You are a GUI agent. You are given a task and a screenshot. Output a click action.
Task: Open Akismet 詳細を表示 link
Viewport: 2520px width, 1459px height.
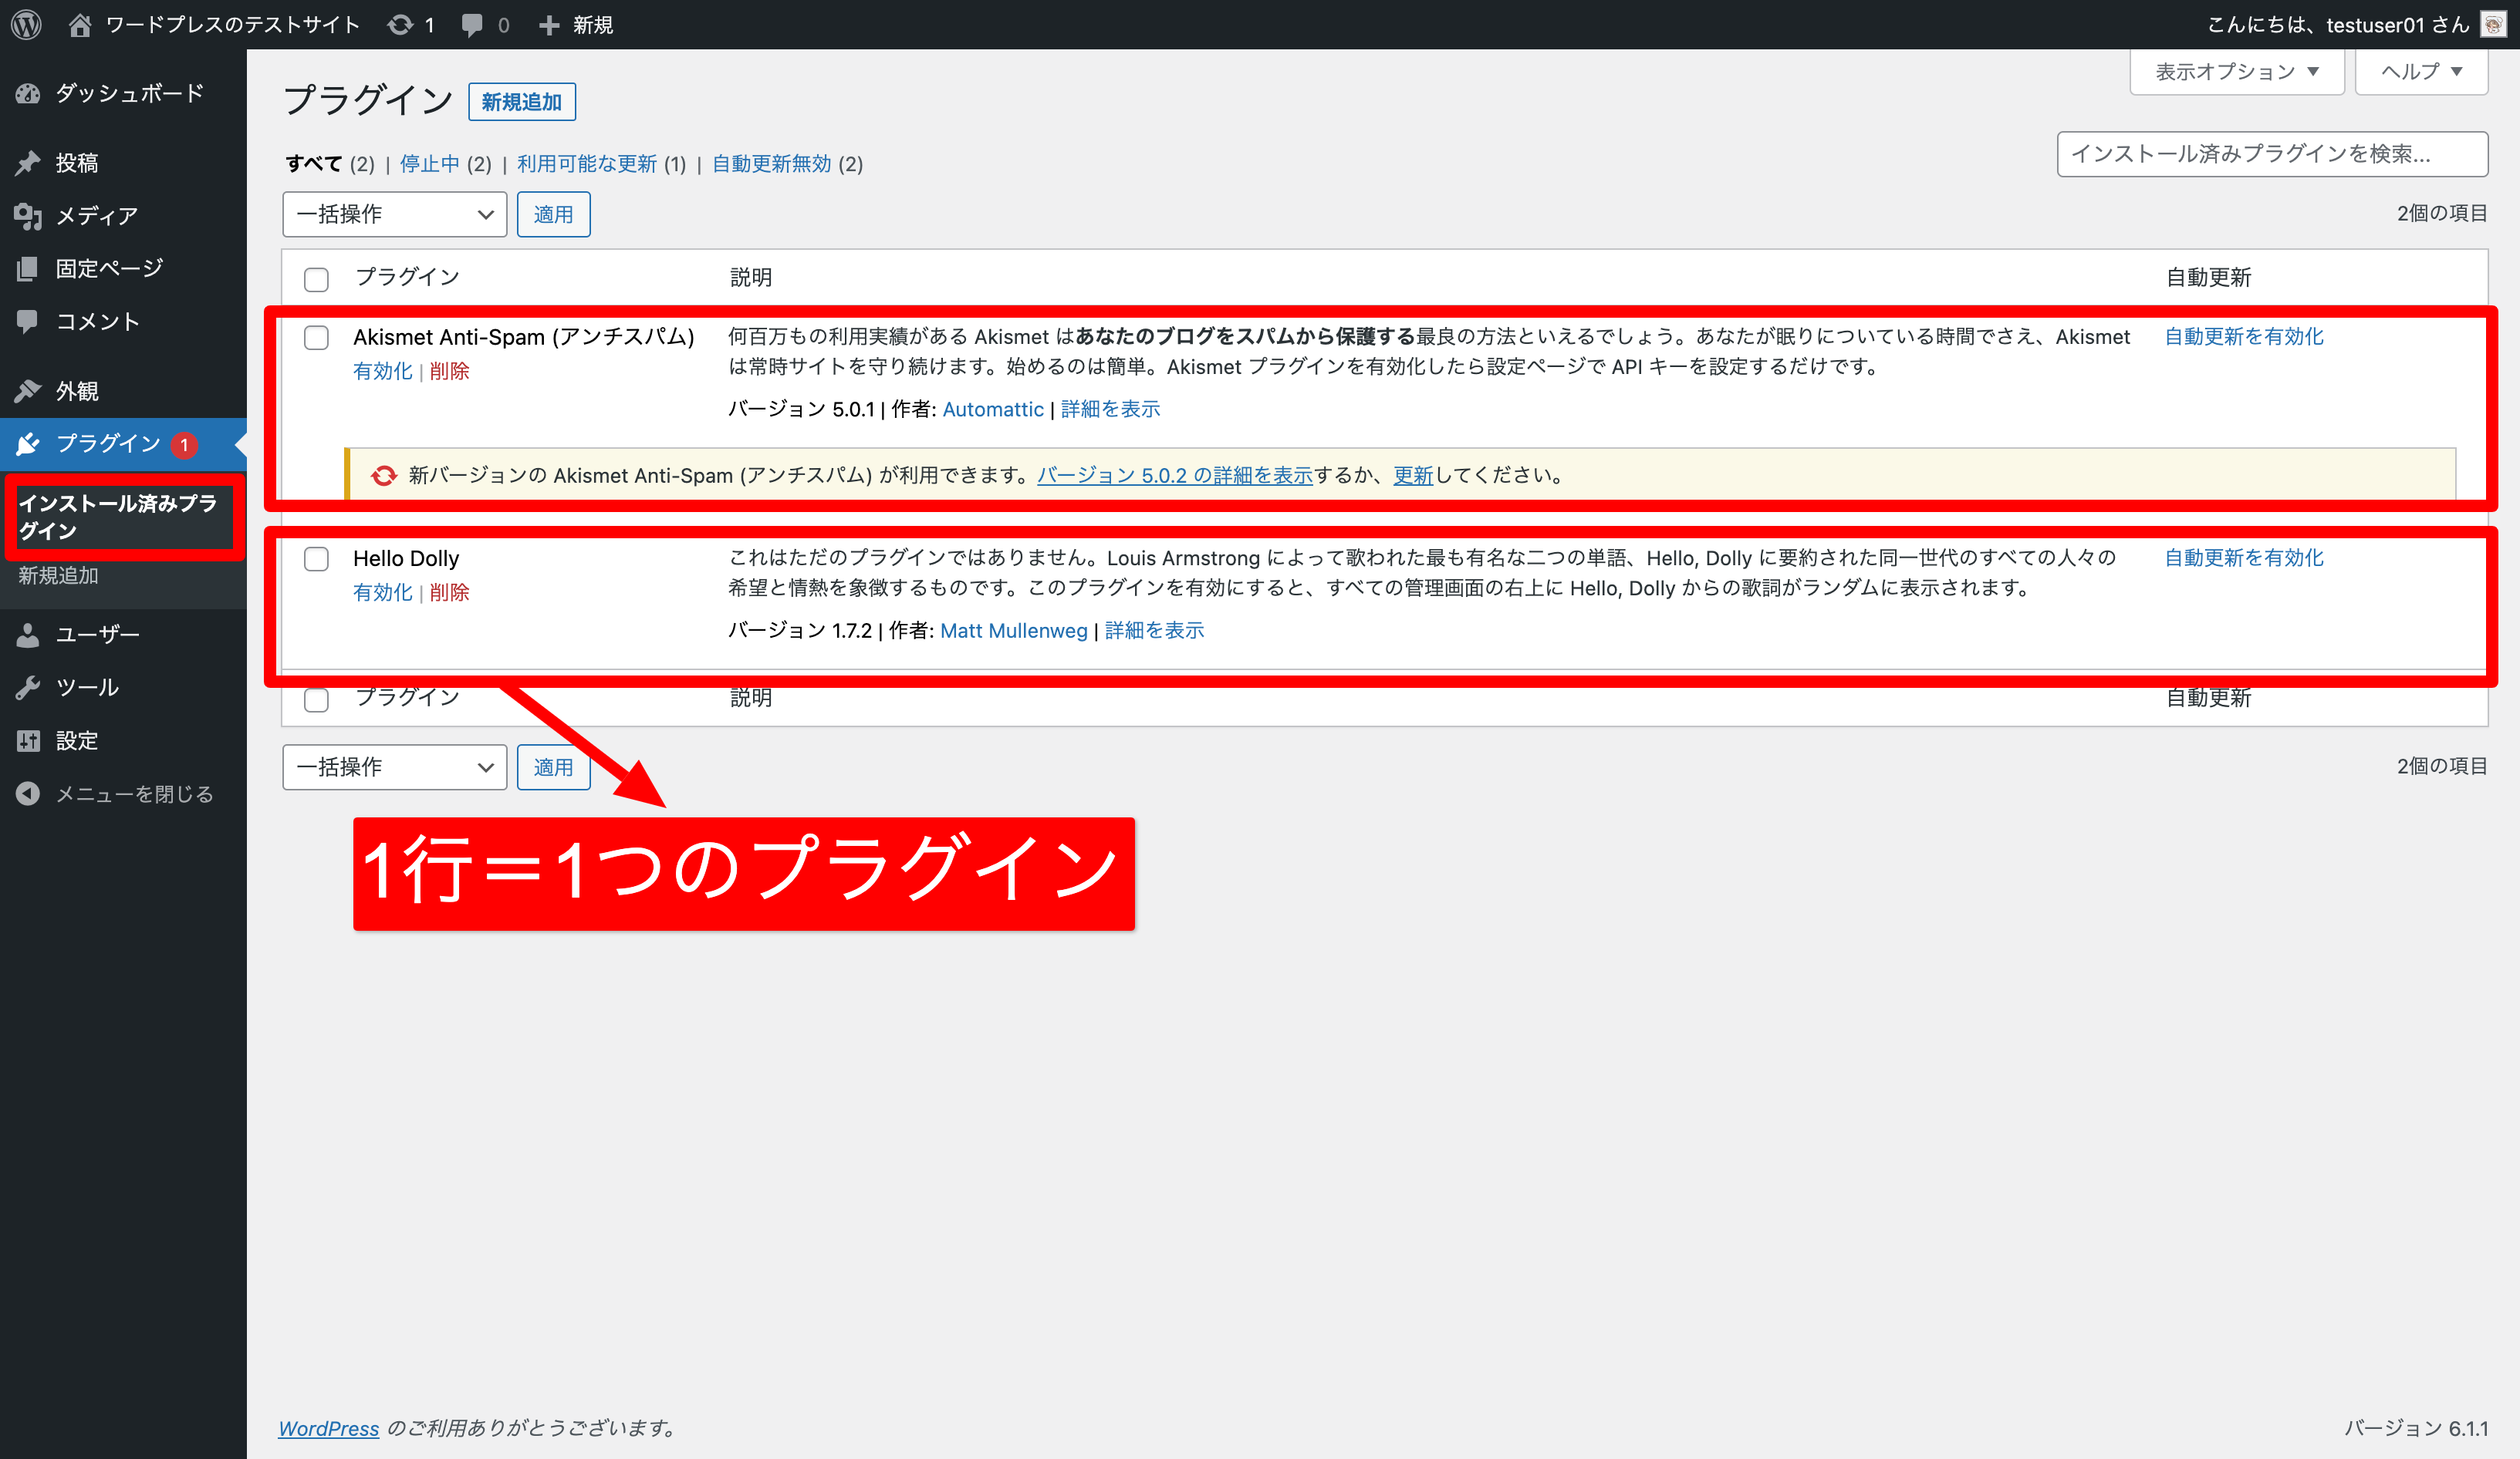click(1110, 409)
